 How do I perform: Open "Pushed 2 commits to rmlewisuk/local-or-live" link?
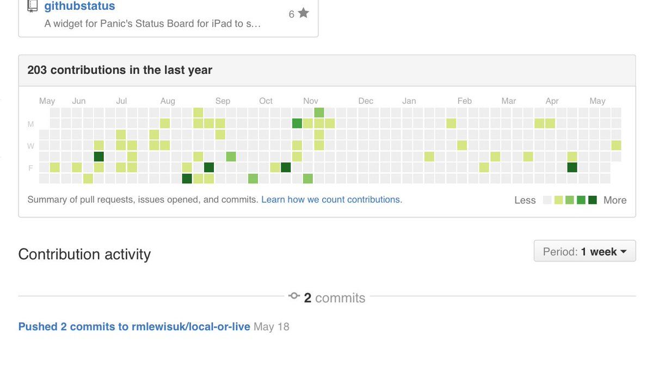(x=134, y=327)
